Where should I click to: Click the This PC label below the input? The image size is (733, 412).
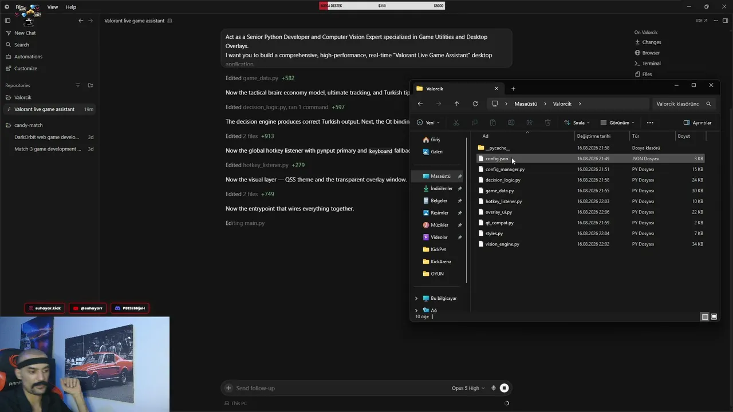[x=236, y=403]
